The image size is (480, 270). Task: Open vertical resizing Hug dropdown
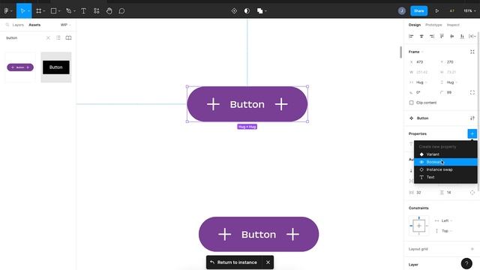pyautogui.click(x=452, y=82)
